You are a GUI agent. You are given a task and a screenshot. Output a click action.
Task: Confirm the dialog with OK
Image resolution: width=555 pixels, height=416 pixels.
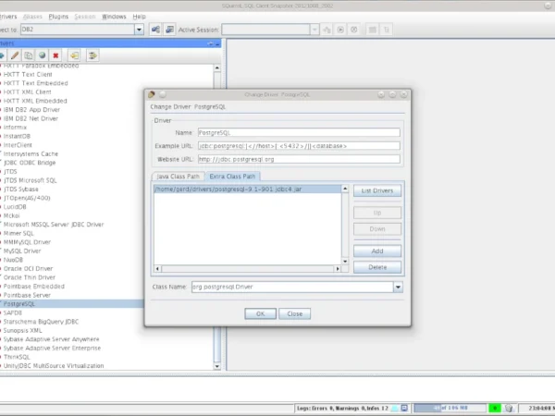260,313
